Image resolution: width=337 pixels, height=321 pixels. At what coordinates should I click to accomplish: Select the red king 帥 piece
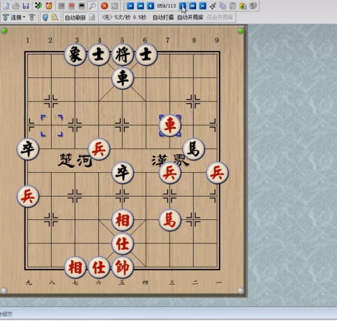(x=122, y=267)
